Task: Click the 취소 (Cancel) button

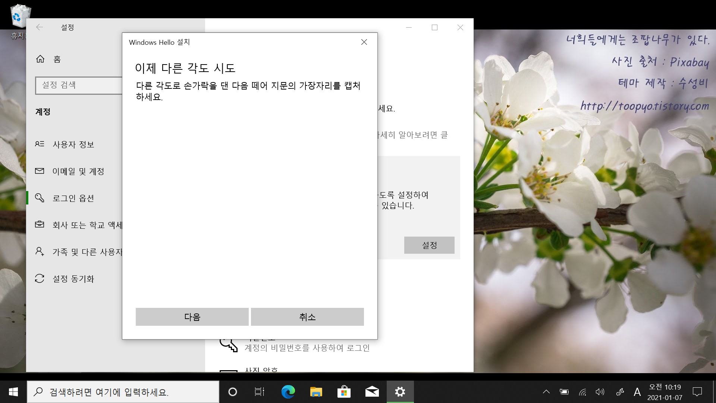Action: [307, 317]
